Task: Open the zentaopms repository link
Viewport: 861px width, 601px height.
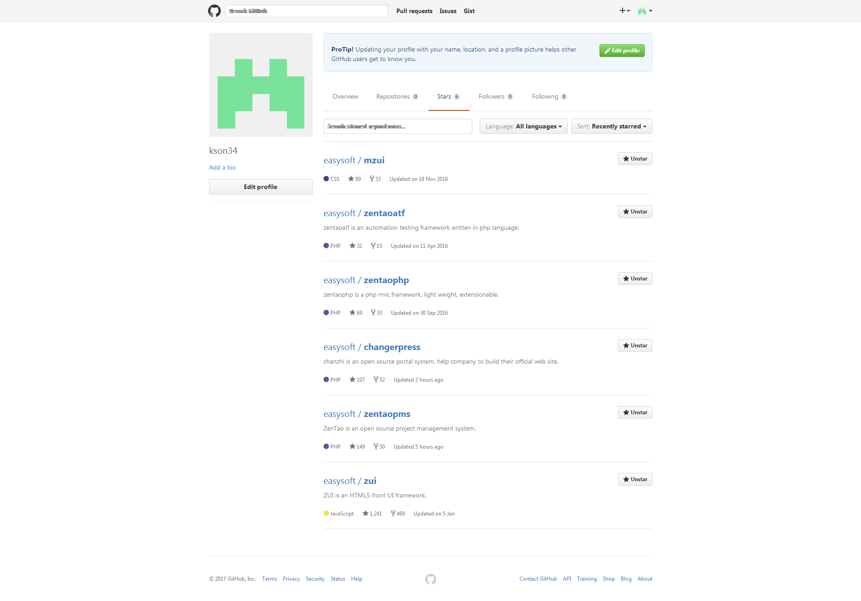Action: tap(387, 414)
